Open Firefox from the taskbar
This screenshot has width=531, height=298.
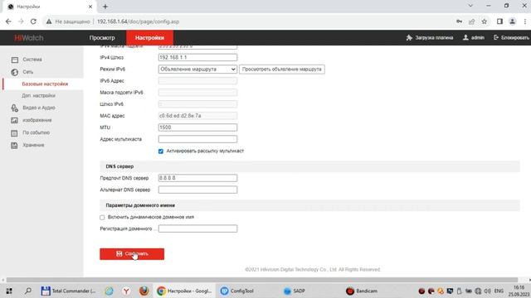144,291
